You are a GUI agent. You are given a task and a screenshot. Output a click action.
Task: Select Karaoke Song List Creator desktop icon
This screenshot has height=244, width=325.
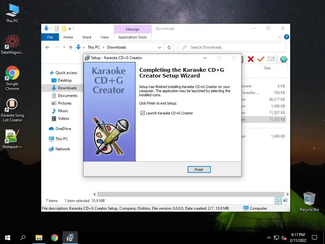pos(12,110)
